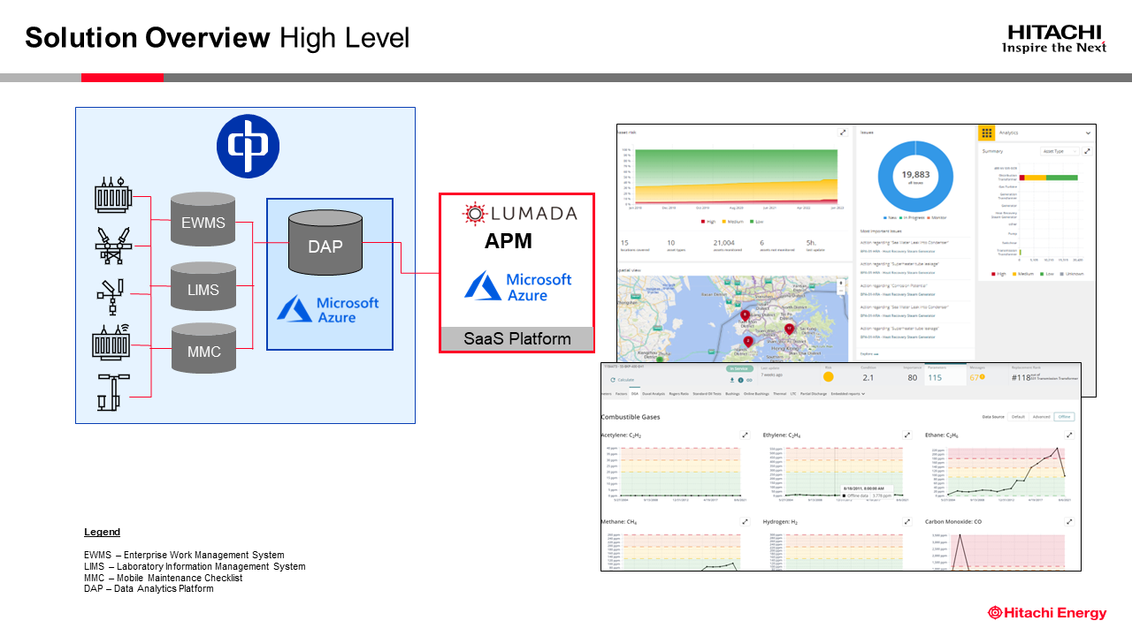1132x636 pixels.
Task: Switch to the Online Bushings tab
Action: [756, 394]
